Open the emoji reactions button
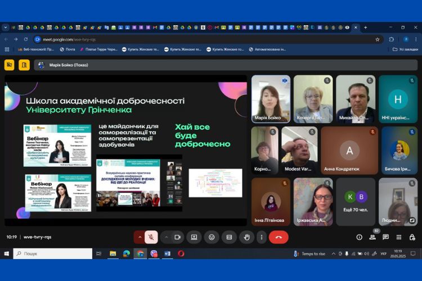This screenshot has width=422, height=281. pyautogui.click(x=212, y=237)
